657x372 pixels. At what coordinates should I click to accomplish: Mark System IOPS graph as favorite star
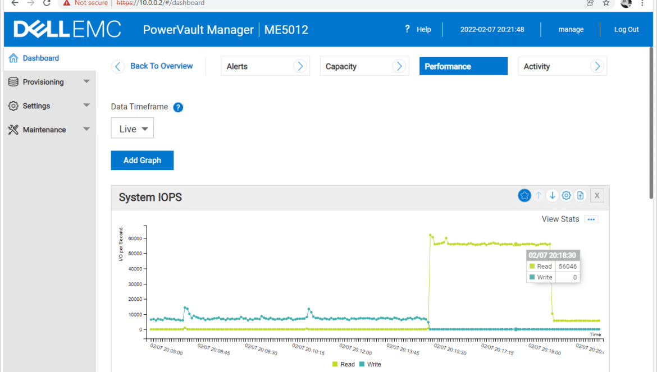click(524, 195)
